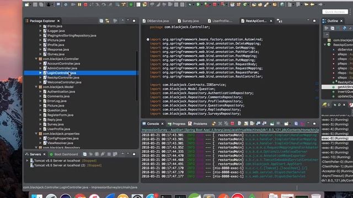The image size is (353, 198).
Task: Click Remove All Terminated Launches in the Console toolbar
Action: pyautogui.click(x=226, y=123)
